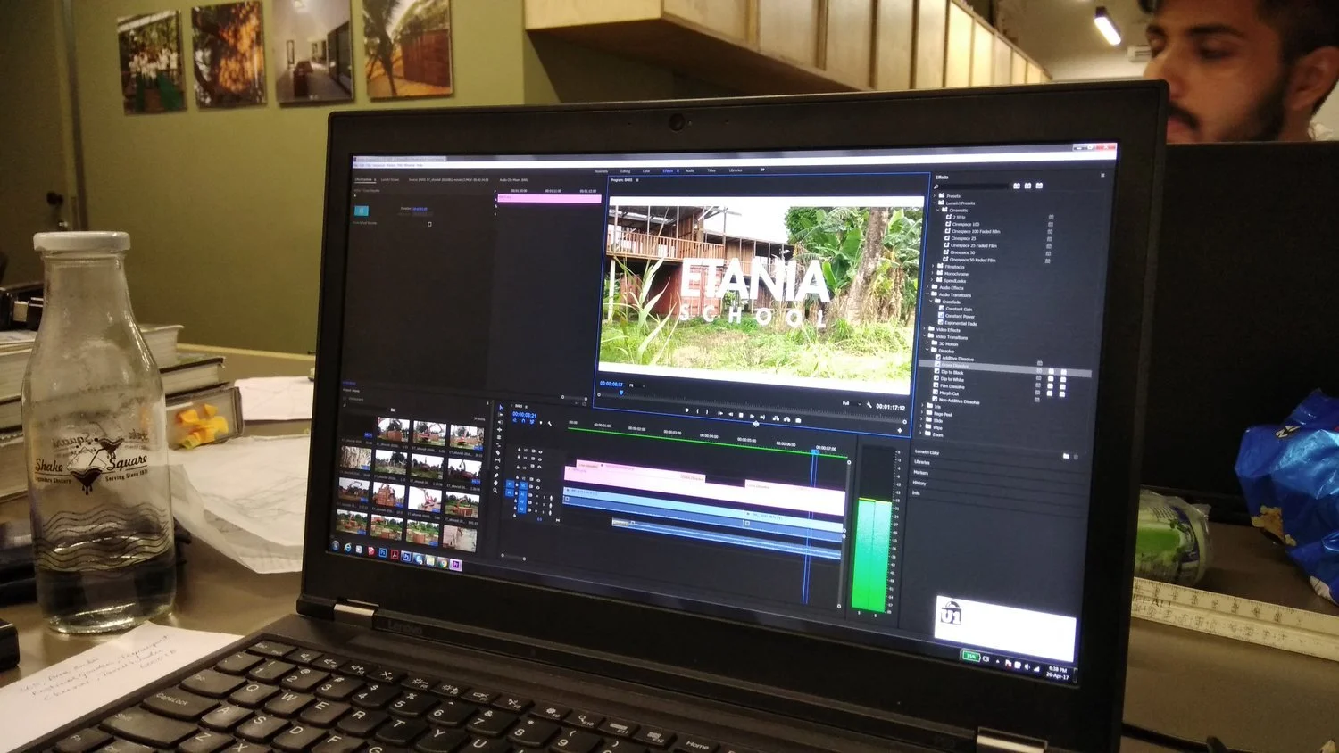Click the Export Frame camera icon

pos(798,420)
